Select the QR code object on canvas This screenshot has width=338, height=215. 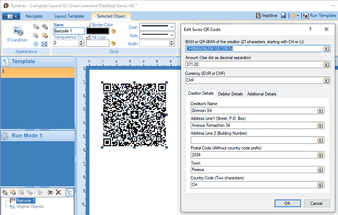click(x=134, y=115)
